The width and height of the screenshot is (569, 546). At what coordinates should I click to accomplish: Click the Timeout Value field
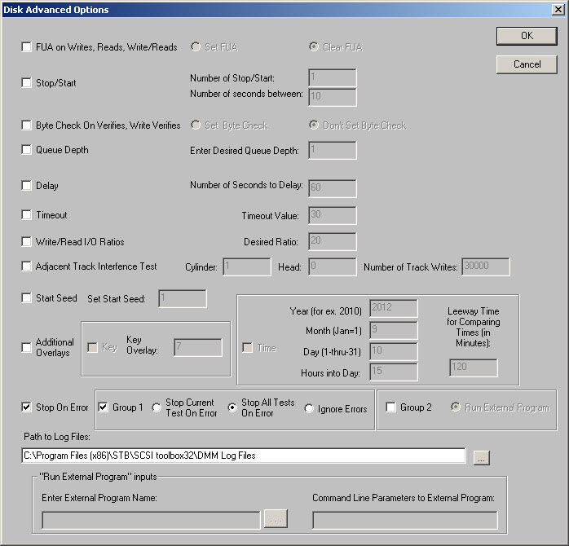[333, 215]
